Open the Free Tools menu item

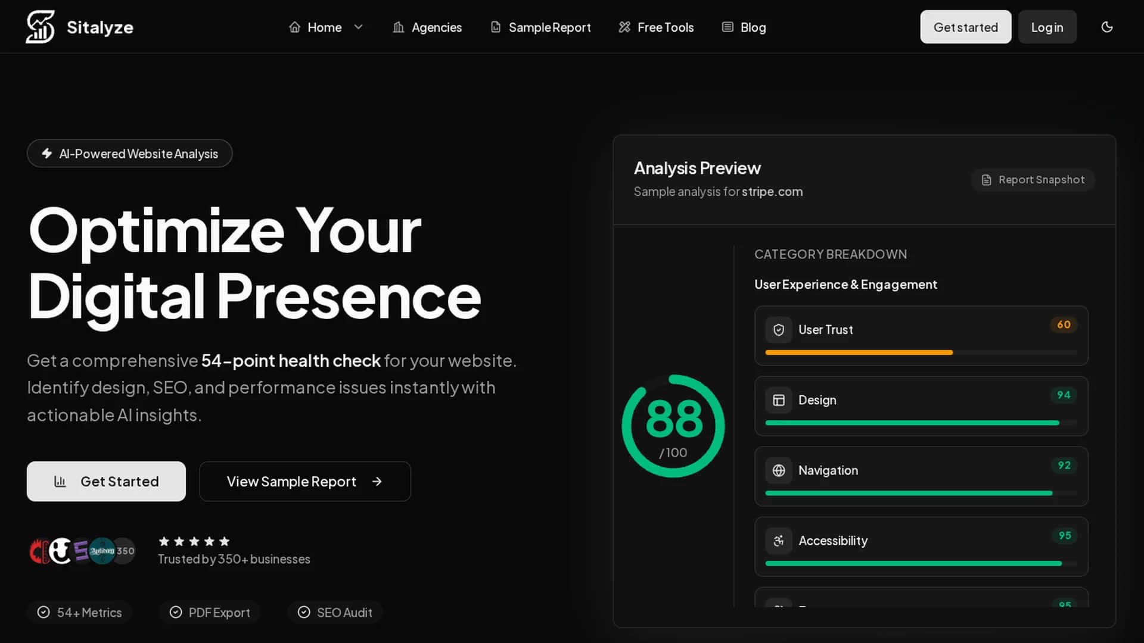[x=656, y=27]
